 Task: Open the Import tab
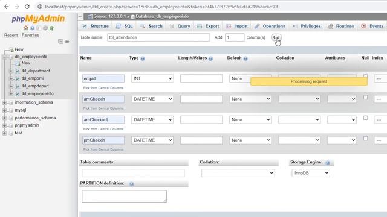point(236,26)
